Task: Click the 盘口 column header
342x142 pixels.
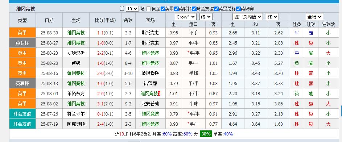Action: pyautogui.click(x=193, y=24)
